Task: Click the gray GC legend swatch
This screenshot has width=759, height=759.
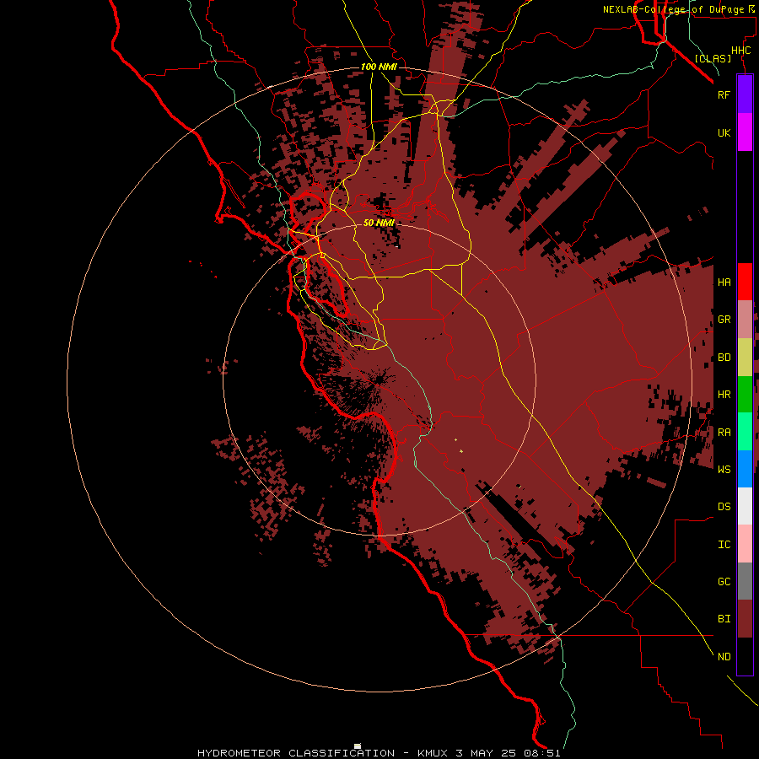Action: coord(745,581)
